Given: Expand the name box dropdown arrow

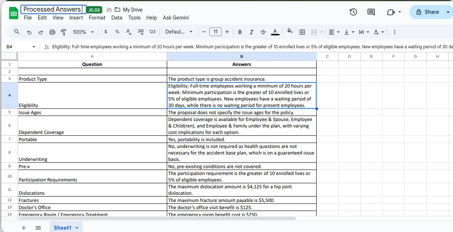Looking at the screenshot, I should [34, 47].
